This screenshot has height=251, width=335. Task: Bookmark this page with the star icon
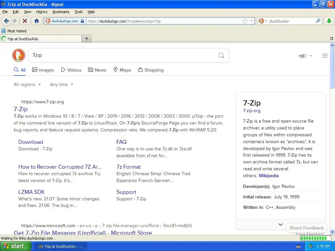245,21
